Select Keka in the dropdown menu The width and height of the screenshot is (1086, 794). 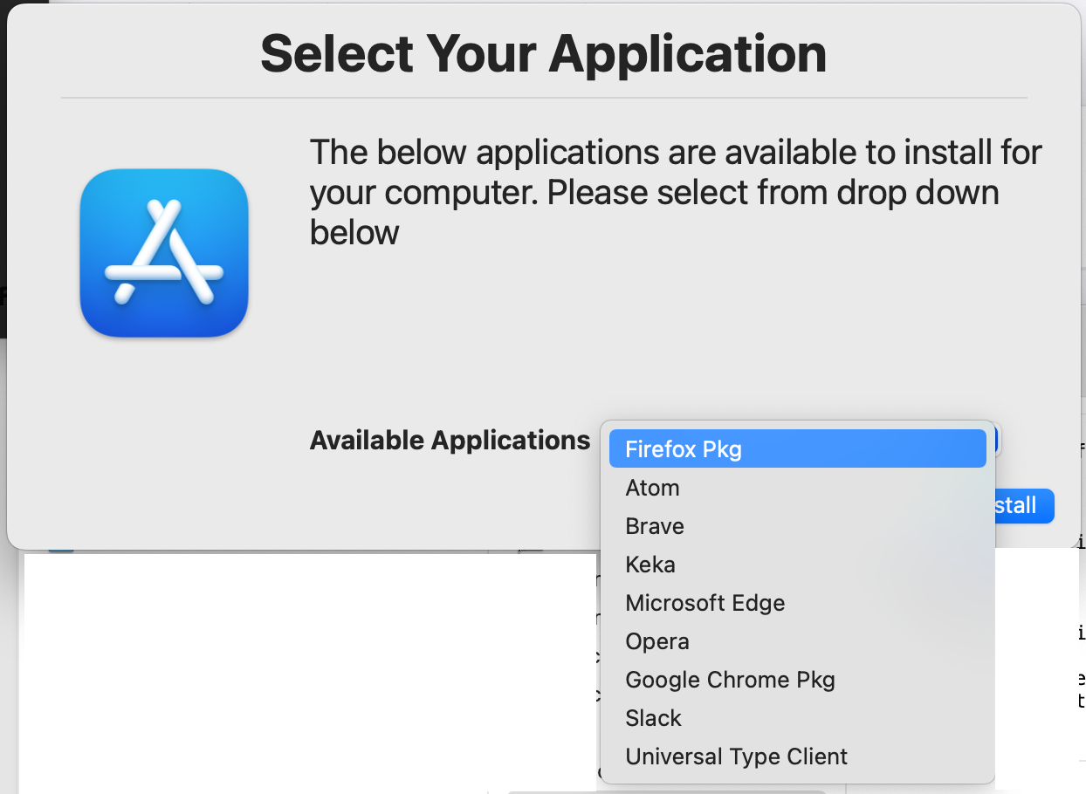click(x=797, y=565)
